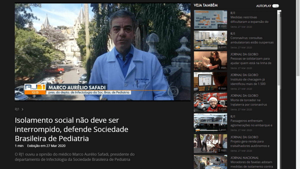Click the title 'Projeto gera renda para trabalhadores'

pyautogui.click(x=250, y=144)
